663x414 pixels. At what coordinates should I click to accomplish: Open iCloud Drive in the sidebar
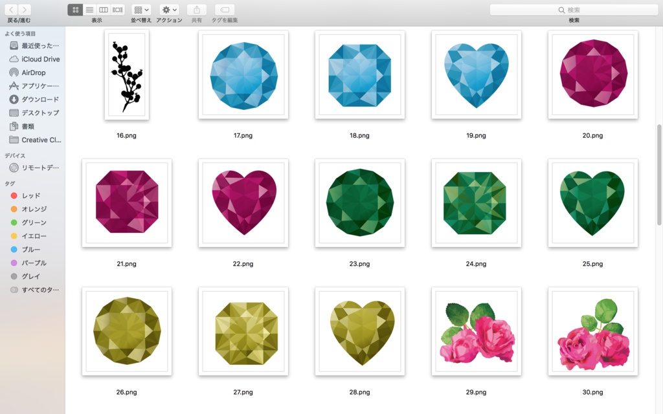(34, 59)
